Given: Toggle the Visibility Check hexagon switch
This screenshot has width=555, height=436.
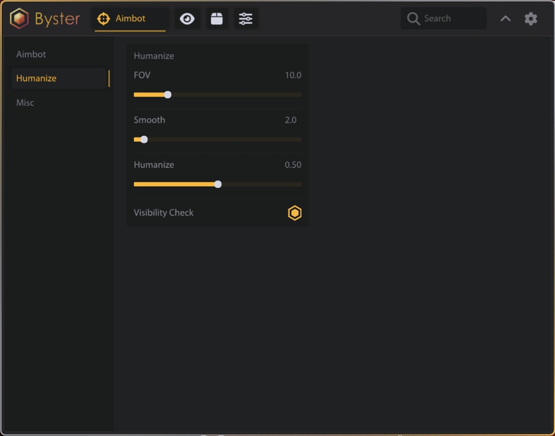Looking at the screenshot, I should coord(295,213).
